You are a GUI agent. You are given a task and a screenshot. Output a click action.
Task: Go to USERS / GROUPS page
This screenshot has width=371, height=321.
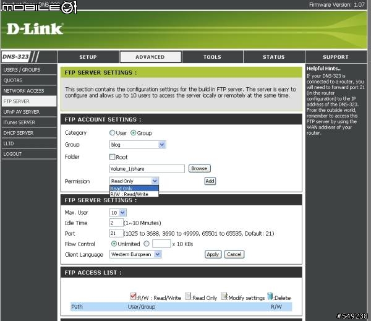(x=29, y=70)
